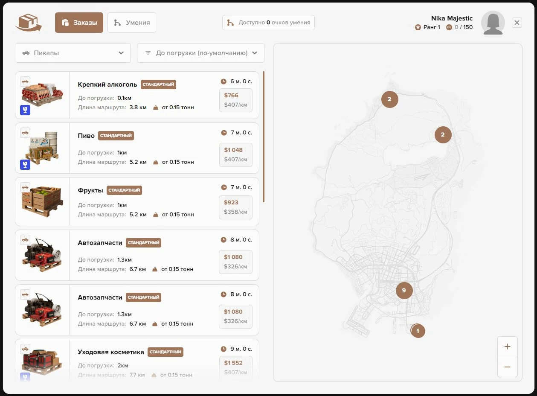The width and height of the screenshot is (537, 396).
Task: Click the pickup truck icon on Фрукты card
Action: [x=25, y=187]
